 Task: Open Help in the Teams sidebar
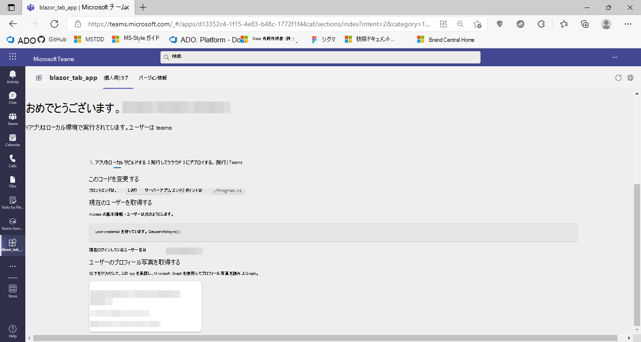coord(13,331)
